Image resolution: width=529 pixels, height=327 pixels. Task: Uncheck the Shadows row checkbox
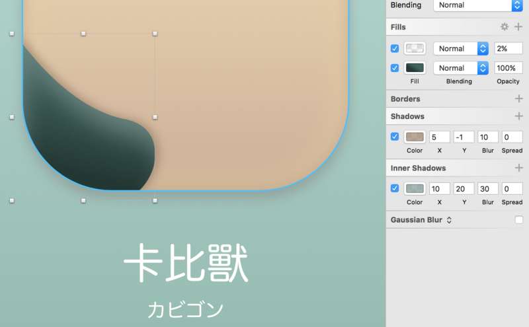point(395,137)
